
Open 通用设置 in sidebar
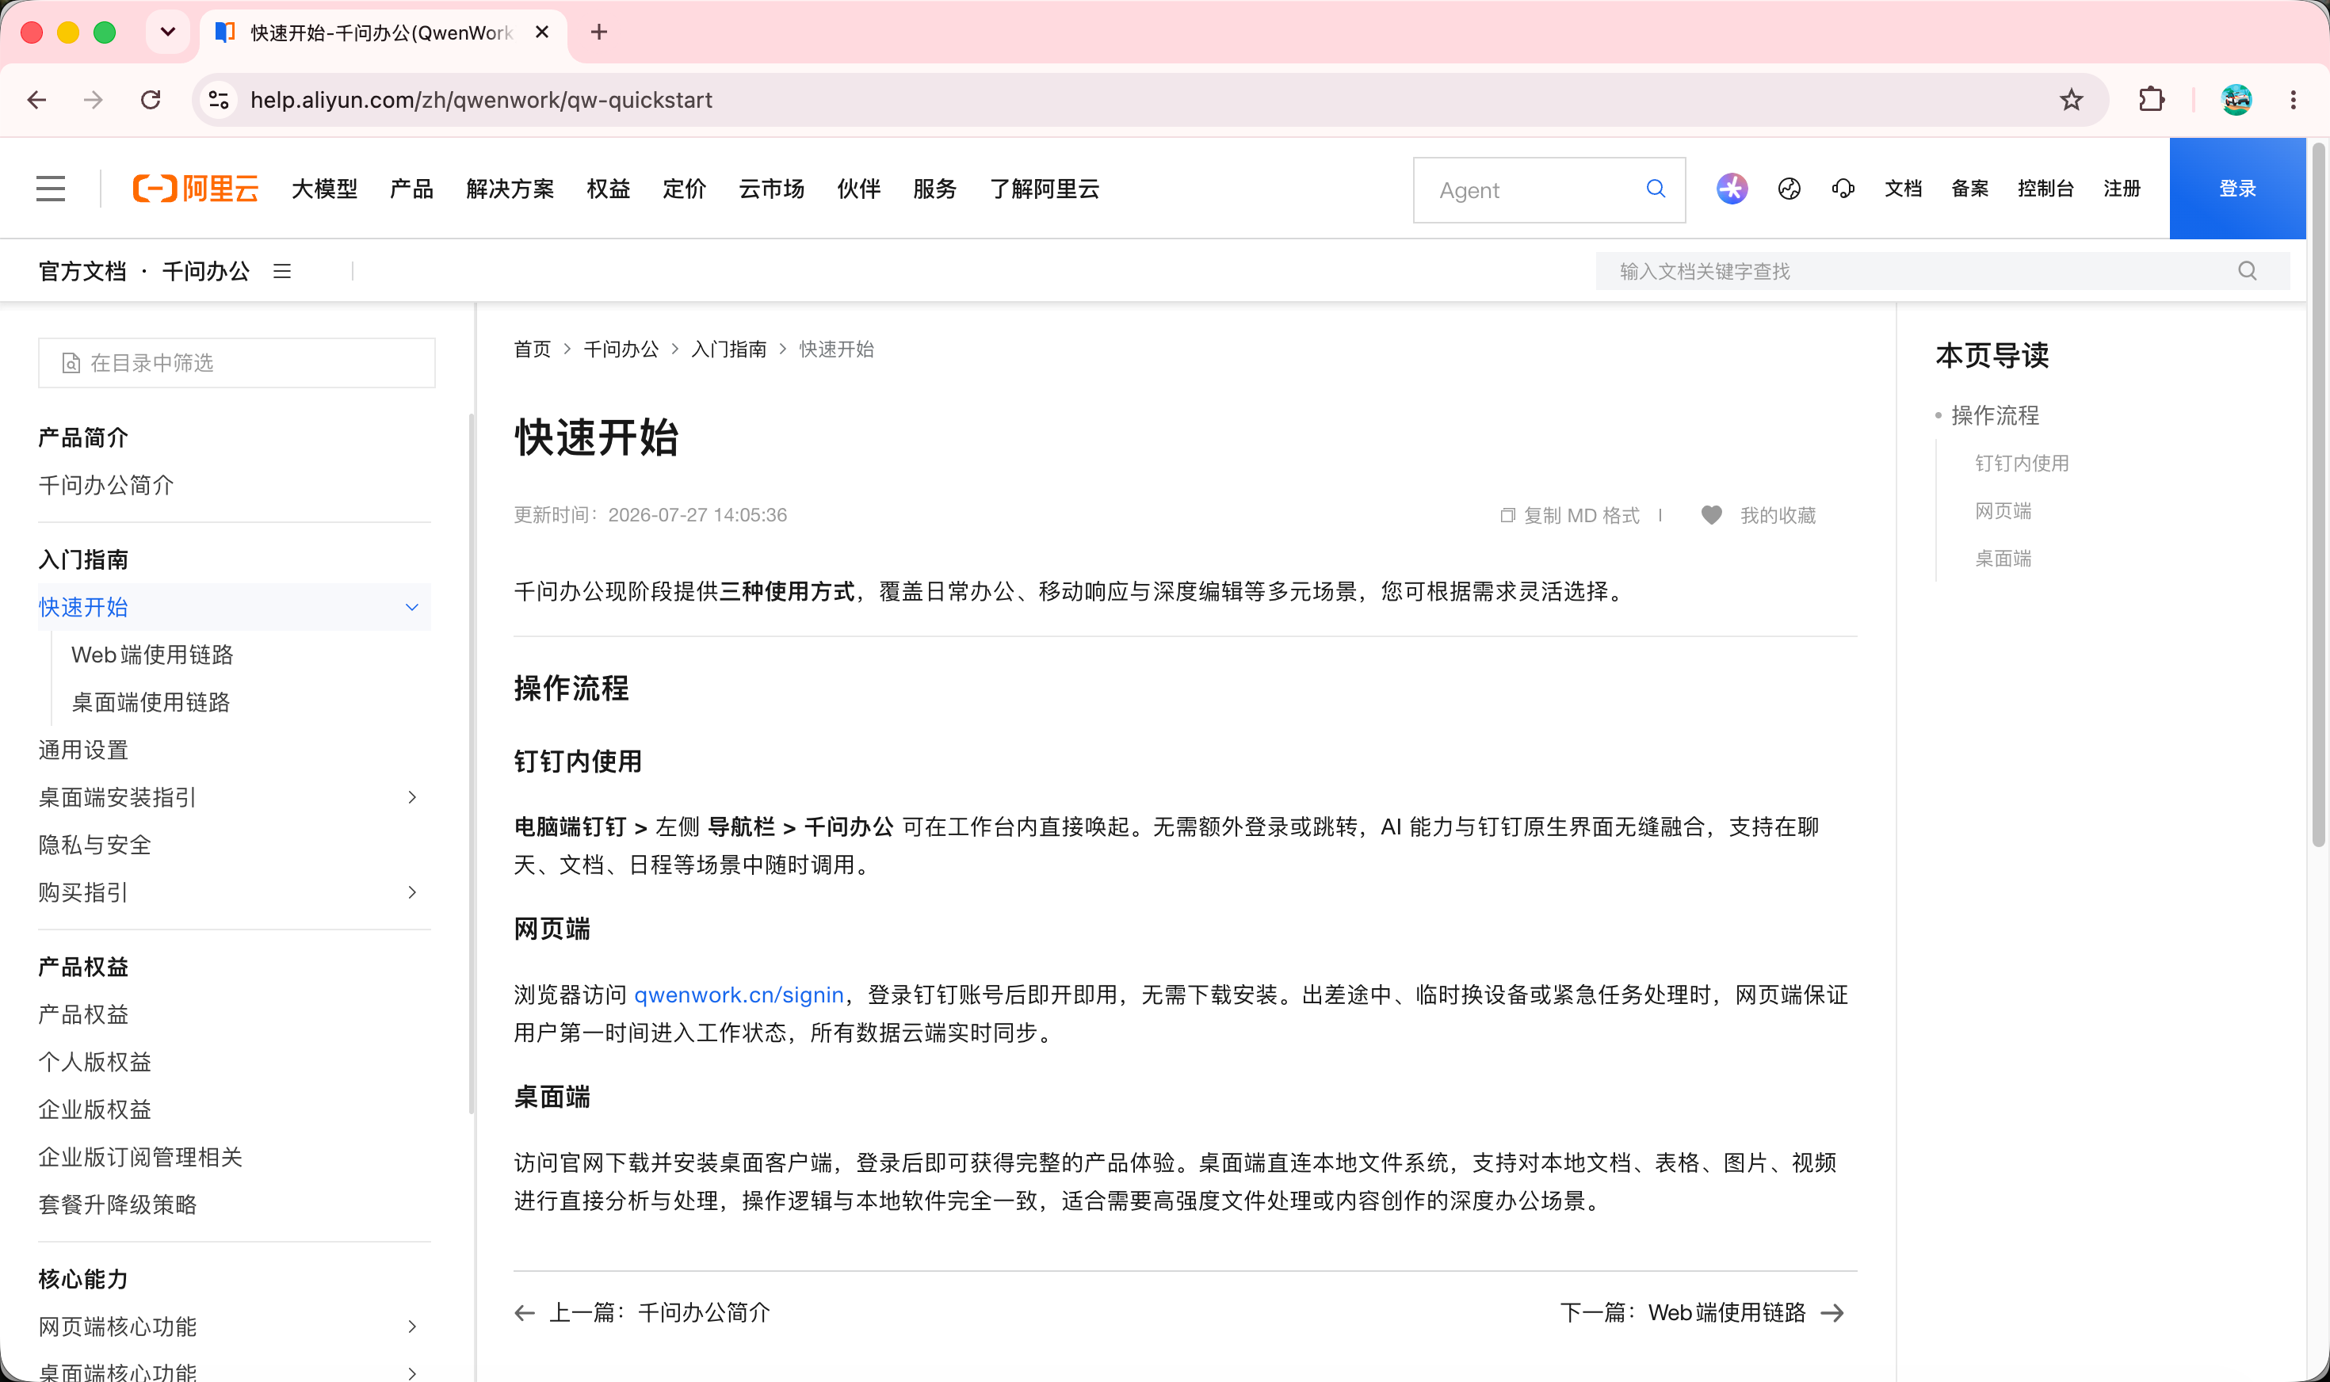(x=83, y=750)
